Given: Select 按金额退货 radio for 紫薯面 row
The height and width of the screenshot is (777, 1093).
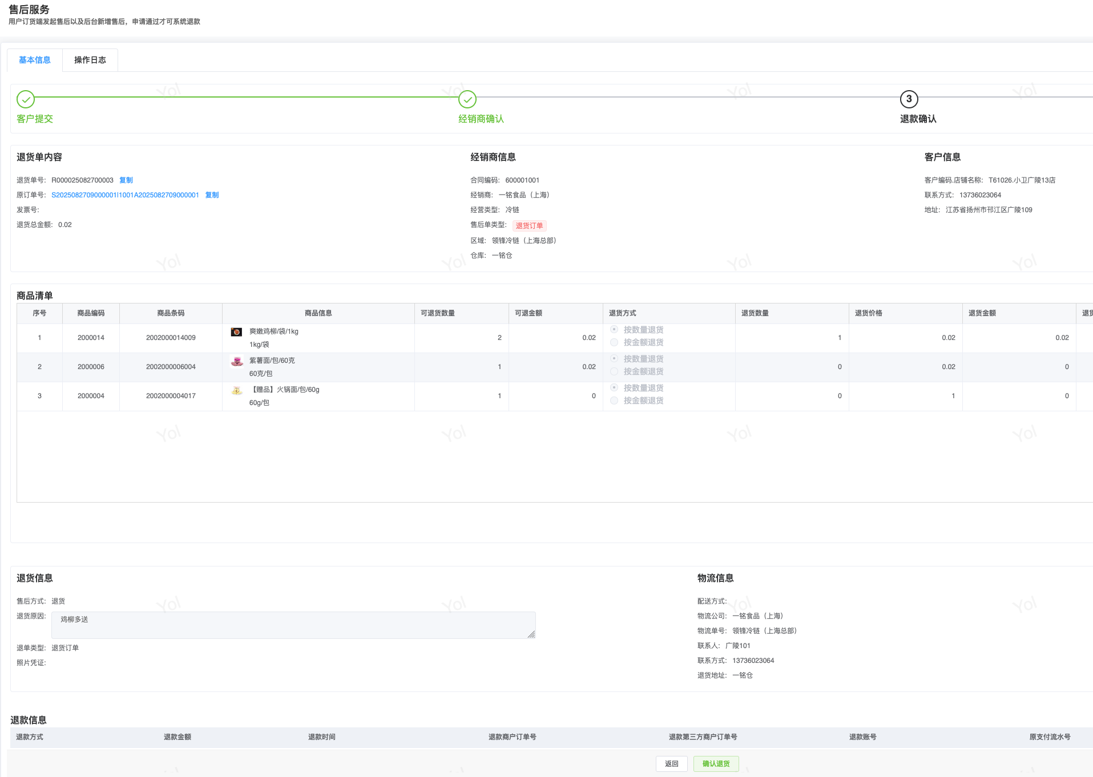Looking at the screenshot, I should coord(614,371).
